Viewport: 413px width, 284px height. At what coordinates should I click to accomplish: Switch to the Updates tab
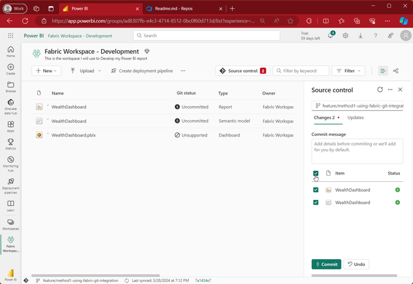pos(355,118)
